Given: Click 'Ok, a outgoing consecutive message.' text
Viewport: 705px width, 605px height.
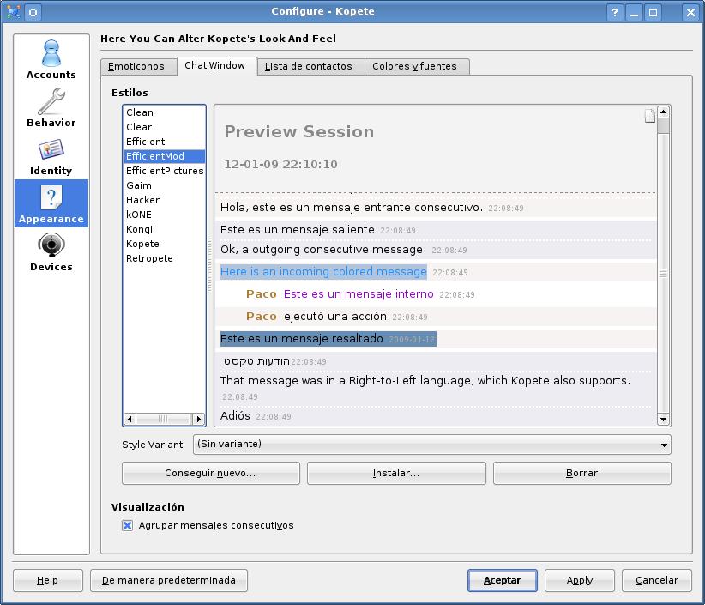Looking at the screenshot, I should coord(323,250).
